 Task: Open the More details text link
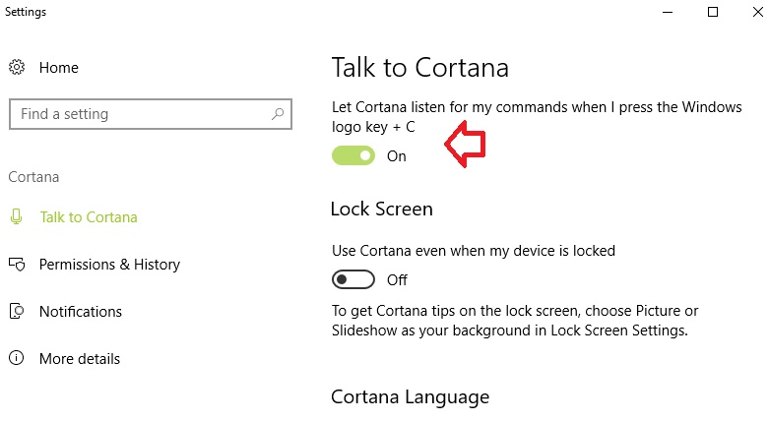point(80,359)
